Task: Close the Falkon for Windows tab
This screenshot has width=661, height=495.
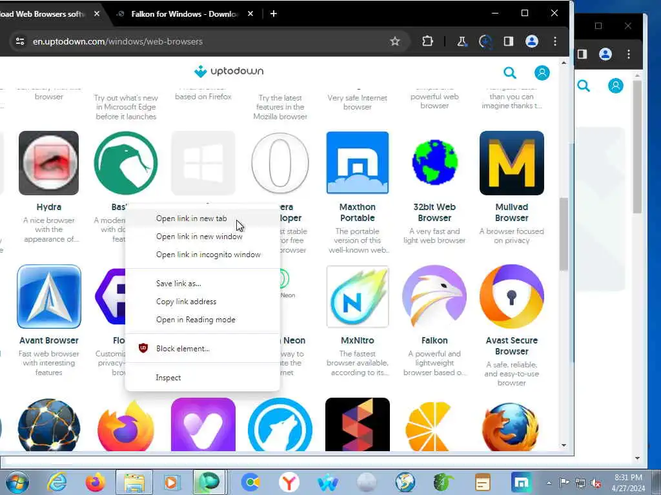Action: click(250, 14)
